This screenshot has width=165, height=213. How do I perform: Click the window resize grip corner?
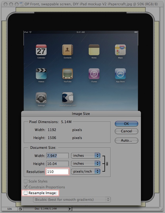click(x=161, y=209)
